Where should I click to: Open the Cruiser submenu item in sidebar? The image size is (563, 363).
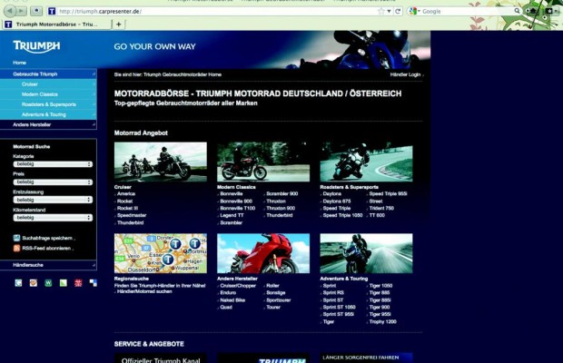[48, 83]
